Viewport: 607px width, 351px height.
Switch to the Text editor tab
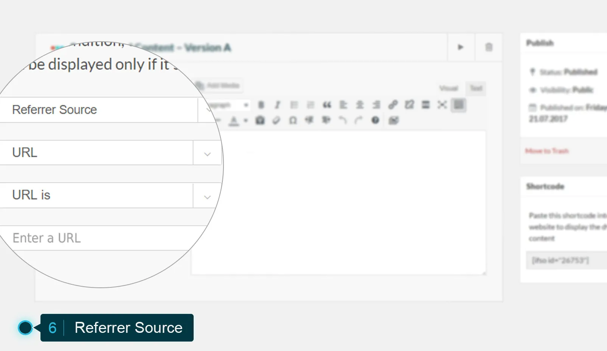[475, 88]
